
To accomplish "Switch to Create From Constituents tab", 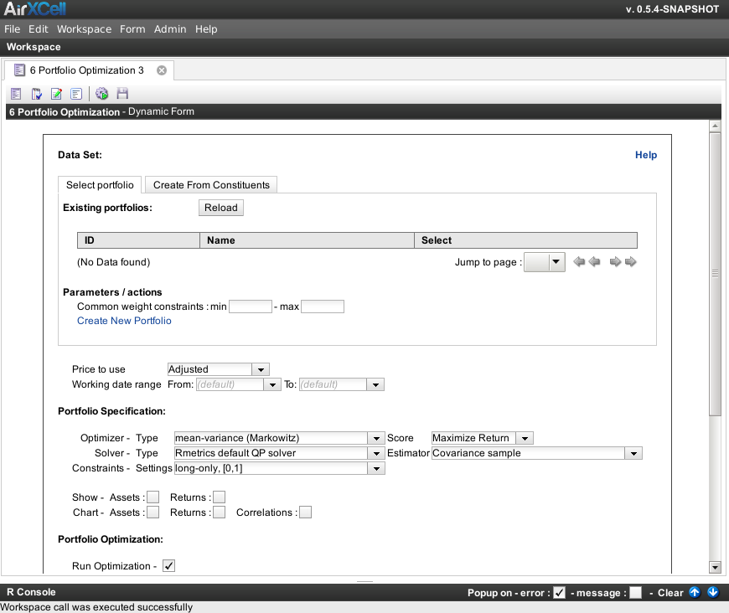I will pos(211,185).
